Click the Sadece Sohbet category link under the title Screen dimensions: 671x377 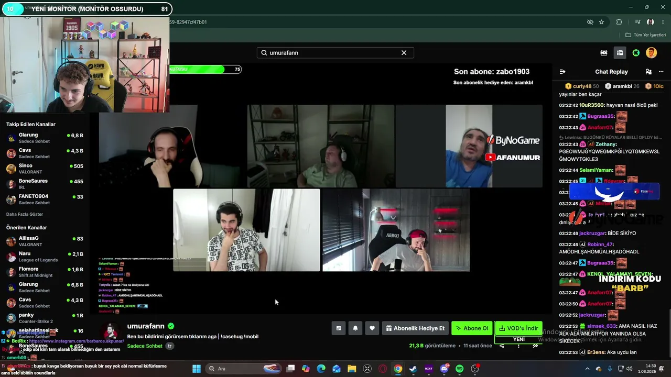coord(145,346)
